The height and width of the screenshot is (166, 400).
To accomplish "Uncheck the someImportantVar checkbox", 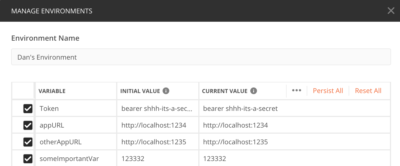I will 28,159.
